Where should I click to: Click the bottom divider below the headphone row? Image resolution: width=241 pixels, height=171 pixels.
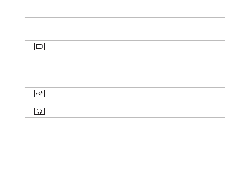click(125, 117)
